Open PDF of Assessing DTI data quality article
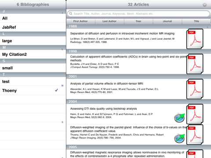211x158 pixels. (x=195, y=114)
